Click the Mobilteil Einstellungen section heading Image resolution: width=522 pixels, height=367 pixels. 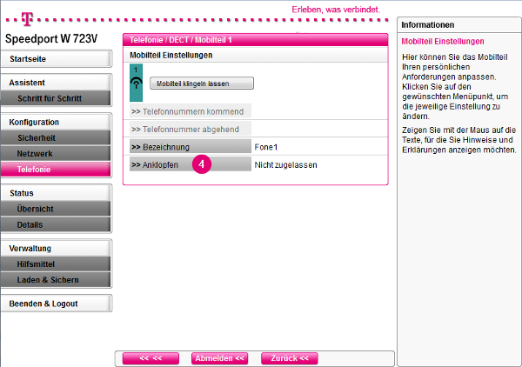click(x=171, y=56)
